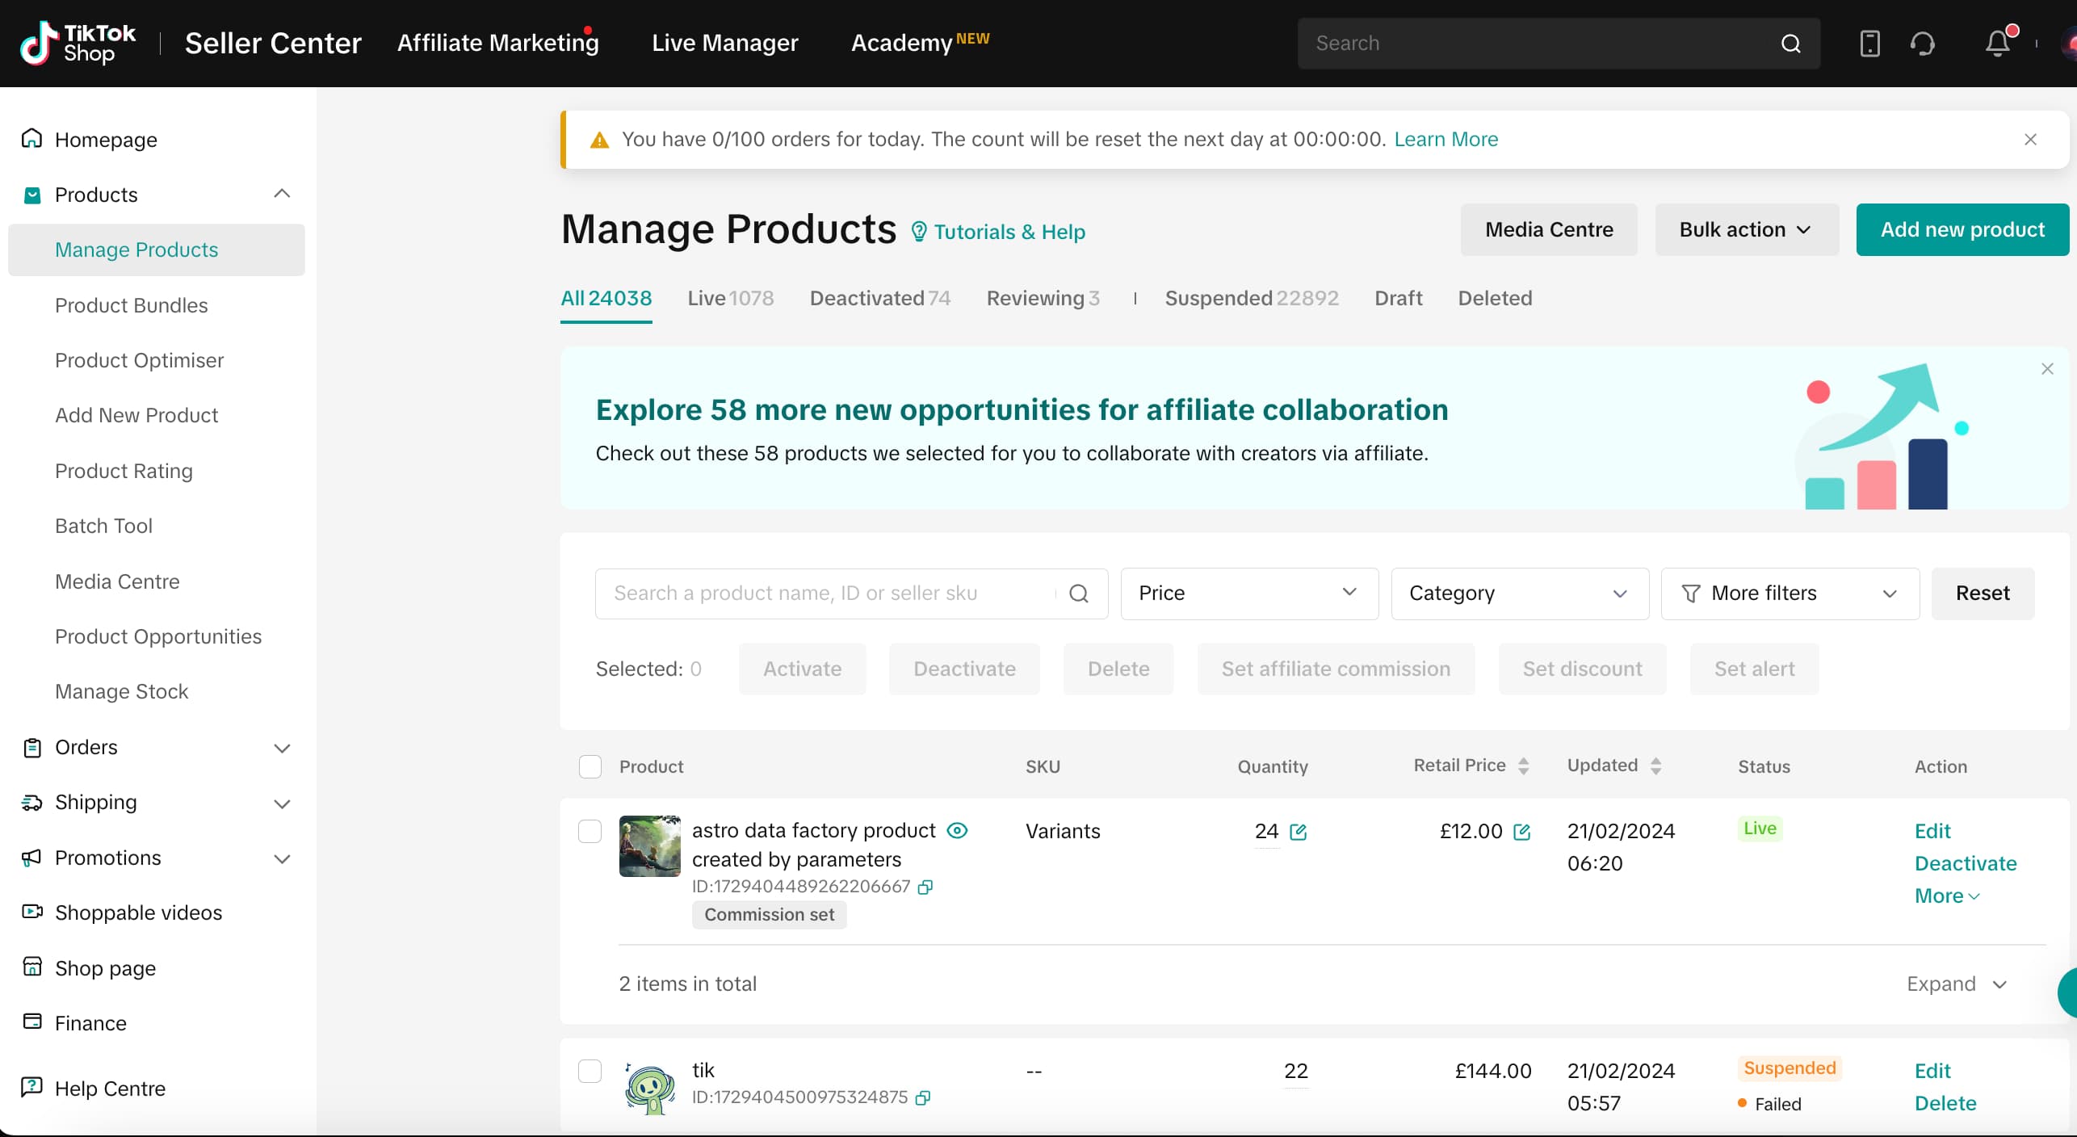Switch to the Suspended 22892 tab
This screenshot has width=2077, height=1137.
click(1251, 298)
